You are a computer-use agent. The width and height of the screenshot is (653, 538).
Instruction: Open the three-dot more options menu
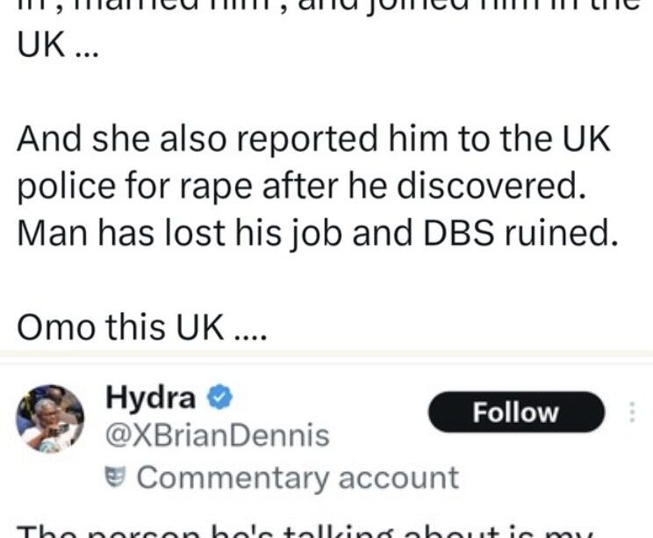[x=635, y=412]
